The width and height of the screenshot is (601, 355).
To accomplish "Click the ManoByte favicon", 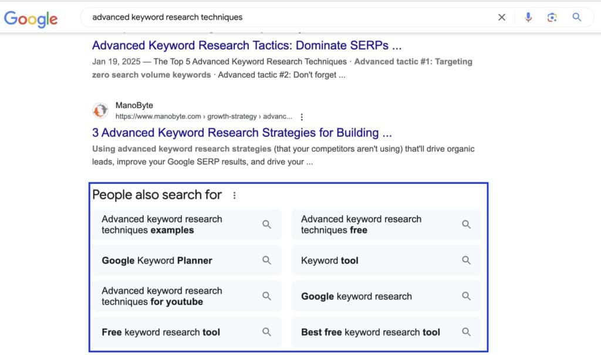I will [x=100, y=110].
